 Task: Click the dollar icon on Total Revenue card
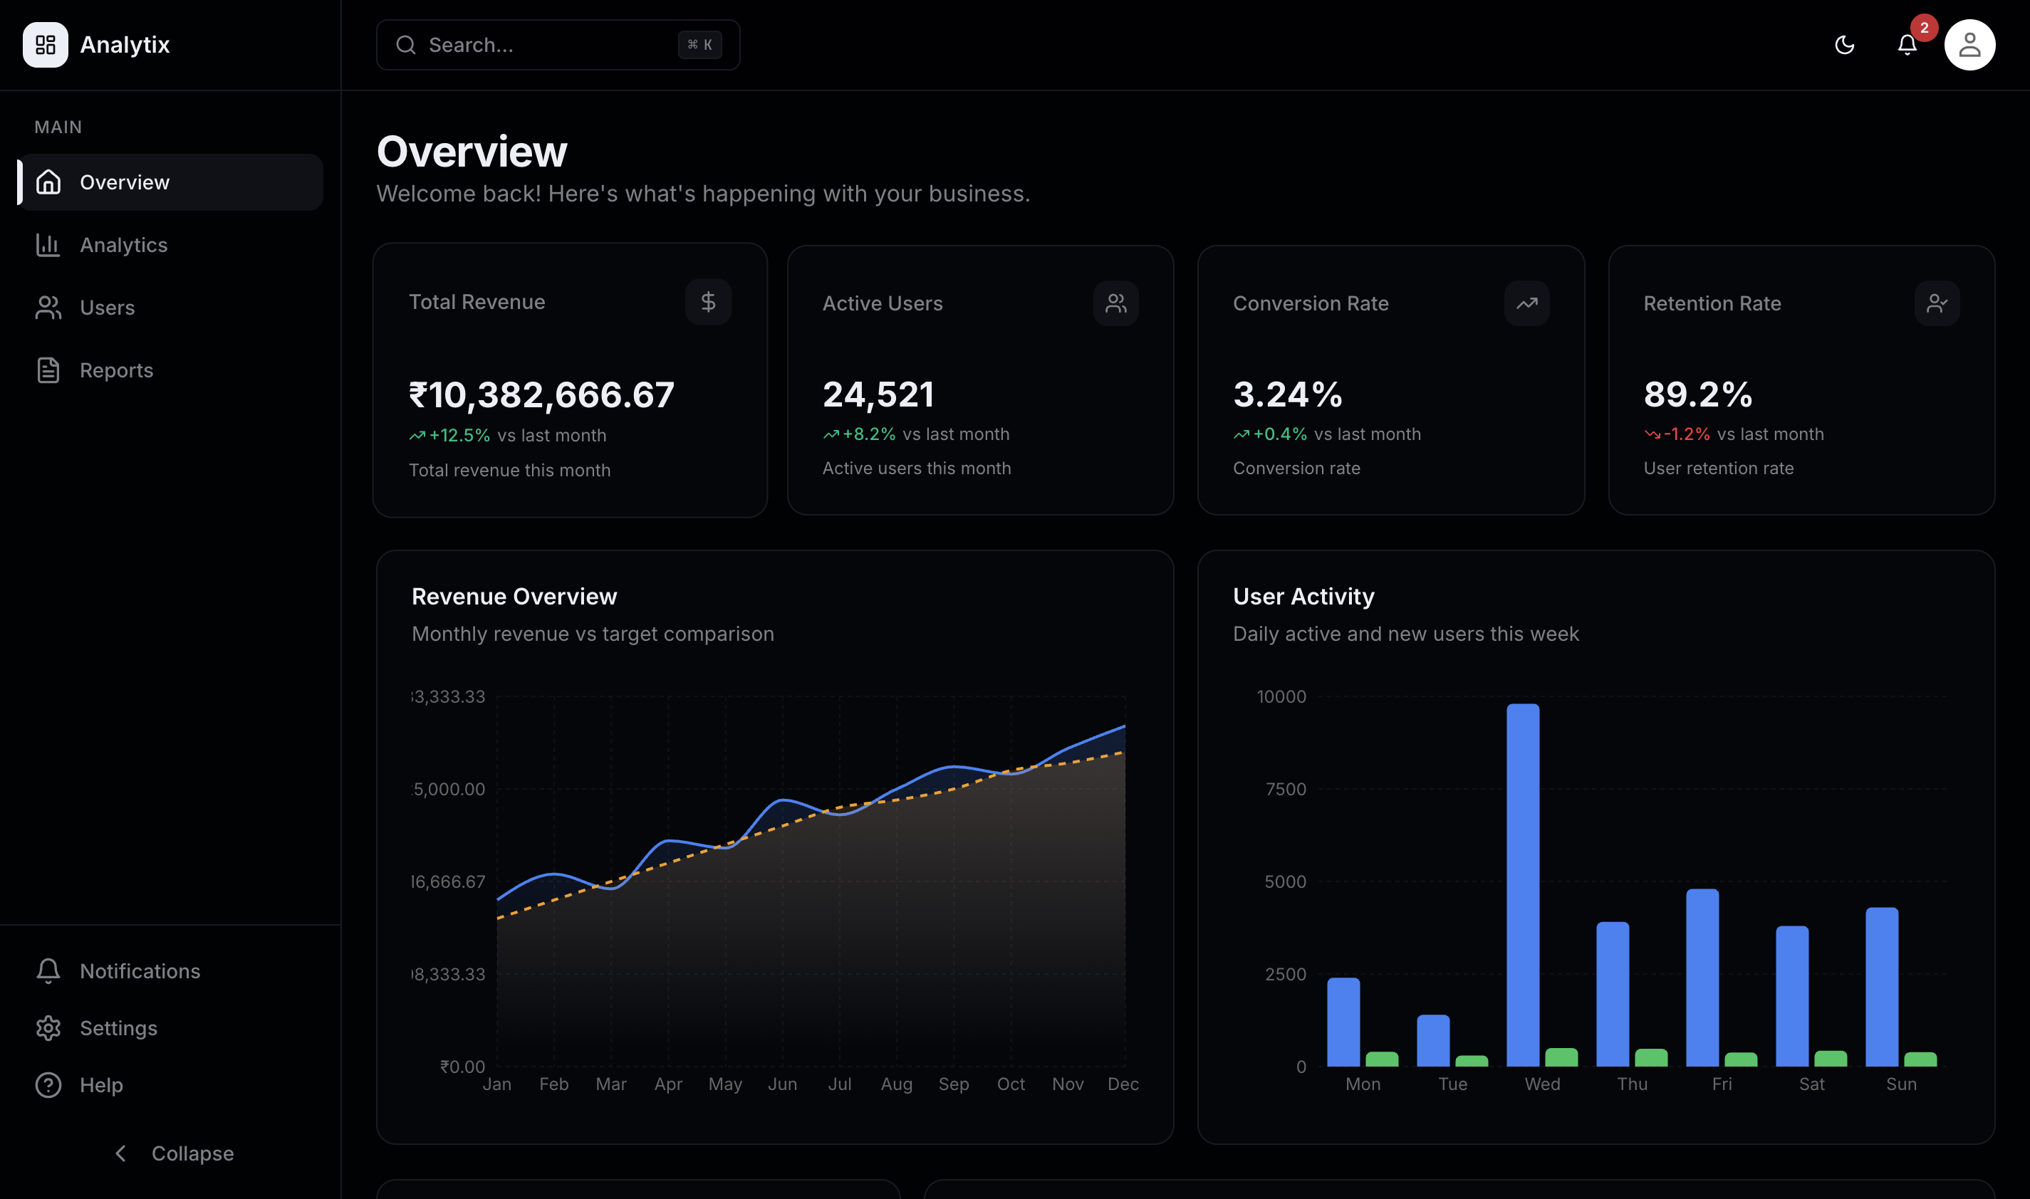click(x=709, y=302)
